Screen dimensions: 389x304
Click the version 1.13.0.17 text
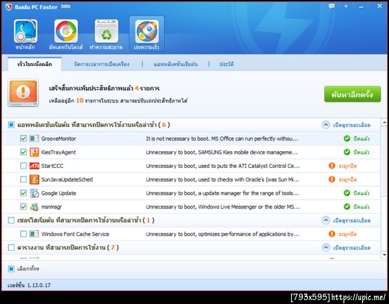coord(29,285)
